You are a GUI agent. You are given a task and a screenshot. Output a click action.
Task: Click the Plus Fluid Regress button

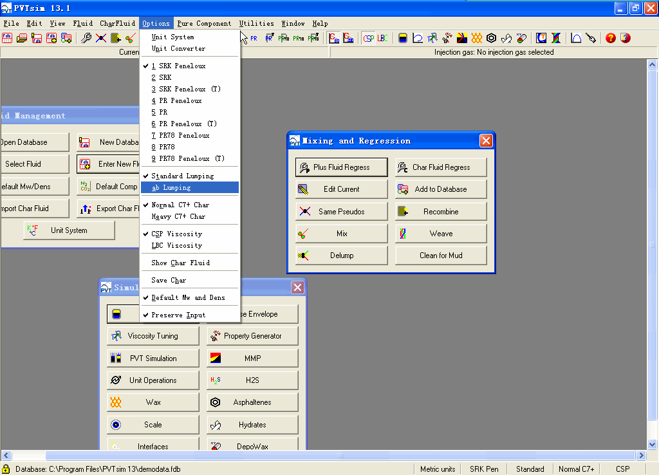(x=342, y=167)
